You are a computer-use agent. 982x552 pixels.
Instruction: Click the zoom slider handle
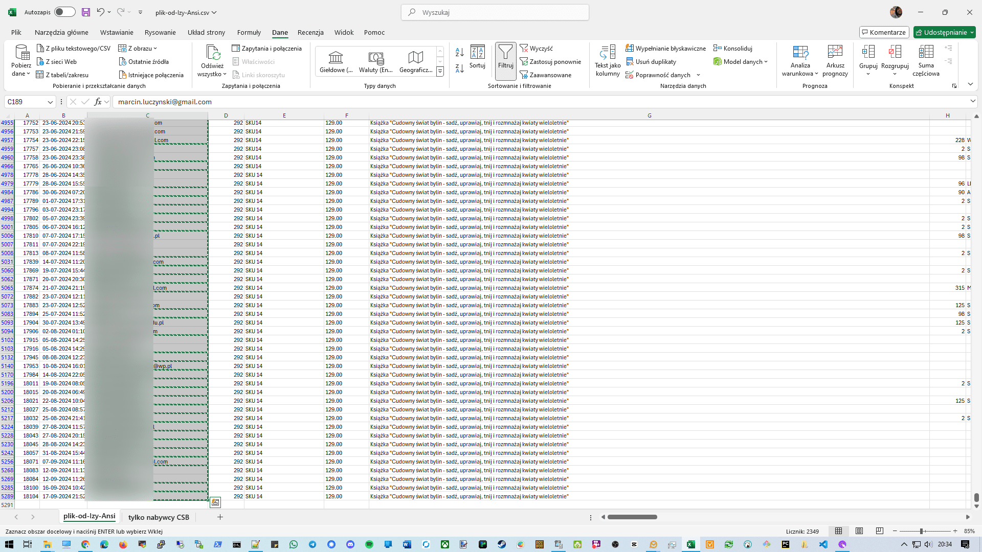click(921, 531)
